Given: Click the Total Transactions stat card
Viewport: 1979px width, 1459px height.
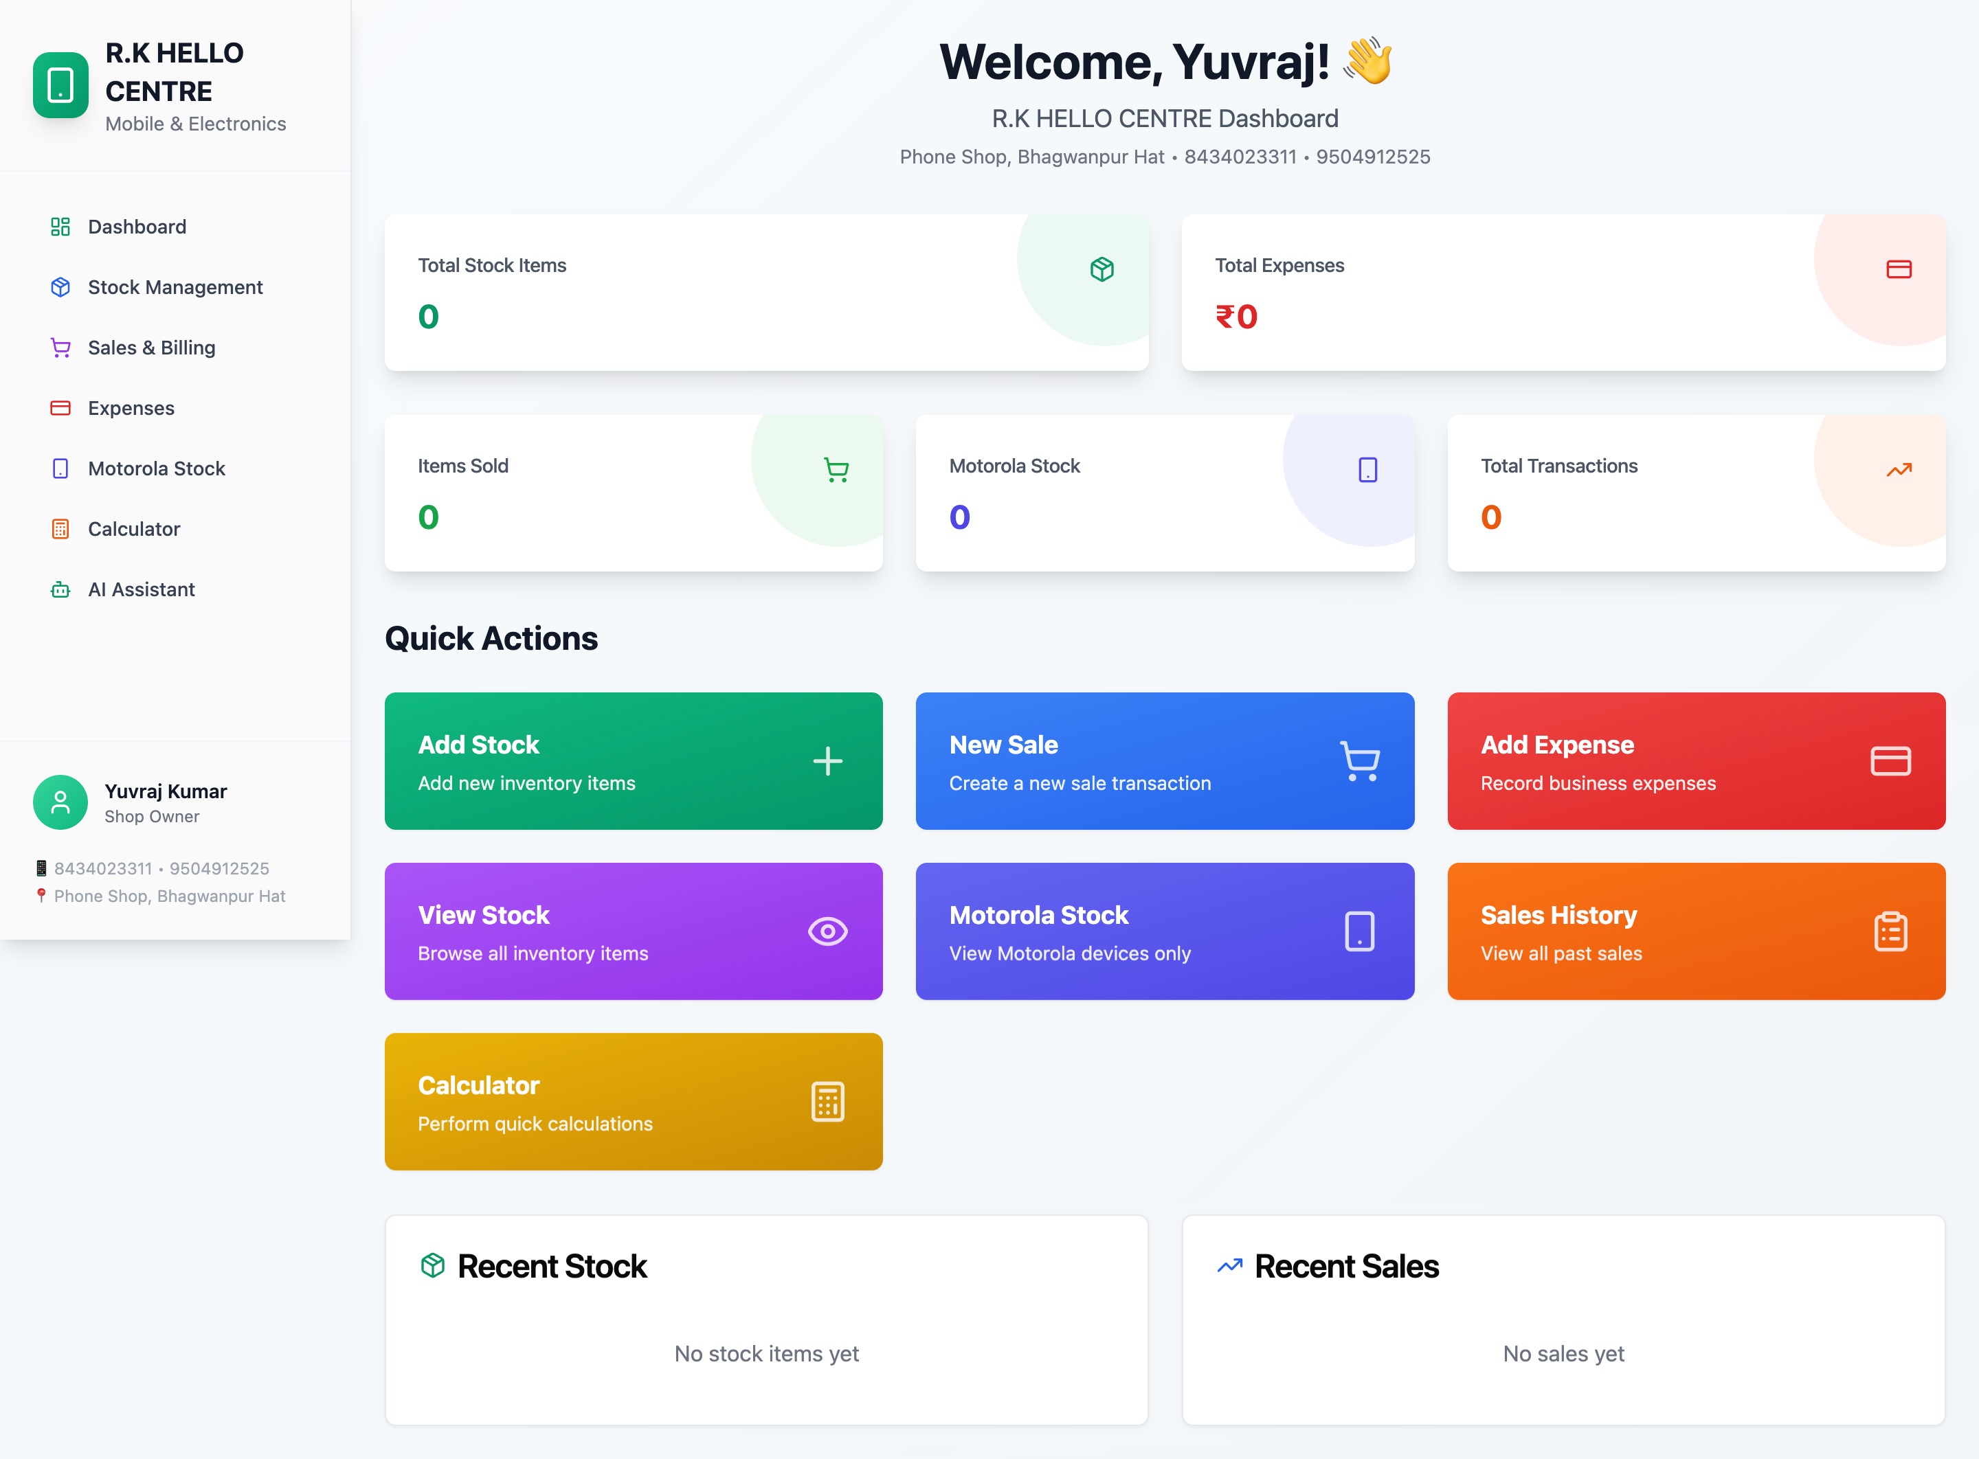Looking at the screenshot, I should click(x=1695, y=493).
